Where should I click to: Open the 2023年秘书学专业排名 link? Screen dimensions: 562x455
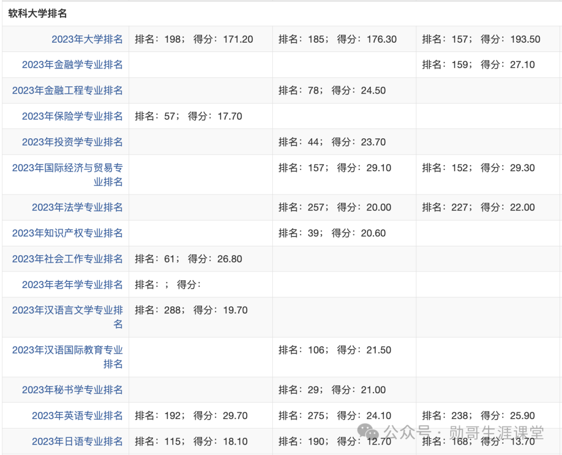(72, 390)
